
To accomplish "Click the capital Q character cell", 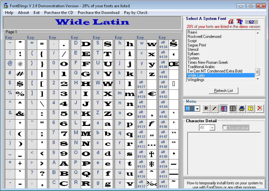I will tap(86, 173).
